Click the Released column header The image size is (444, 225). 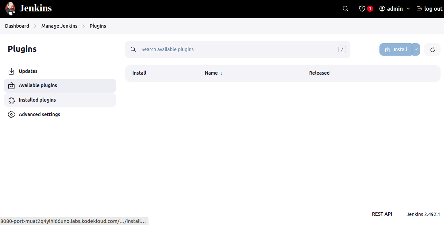[319, 73]
